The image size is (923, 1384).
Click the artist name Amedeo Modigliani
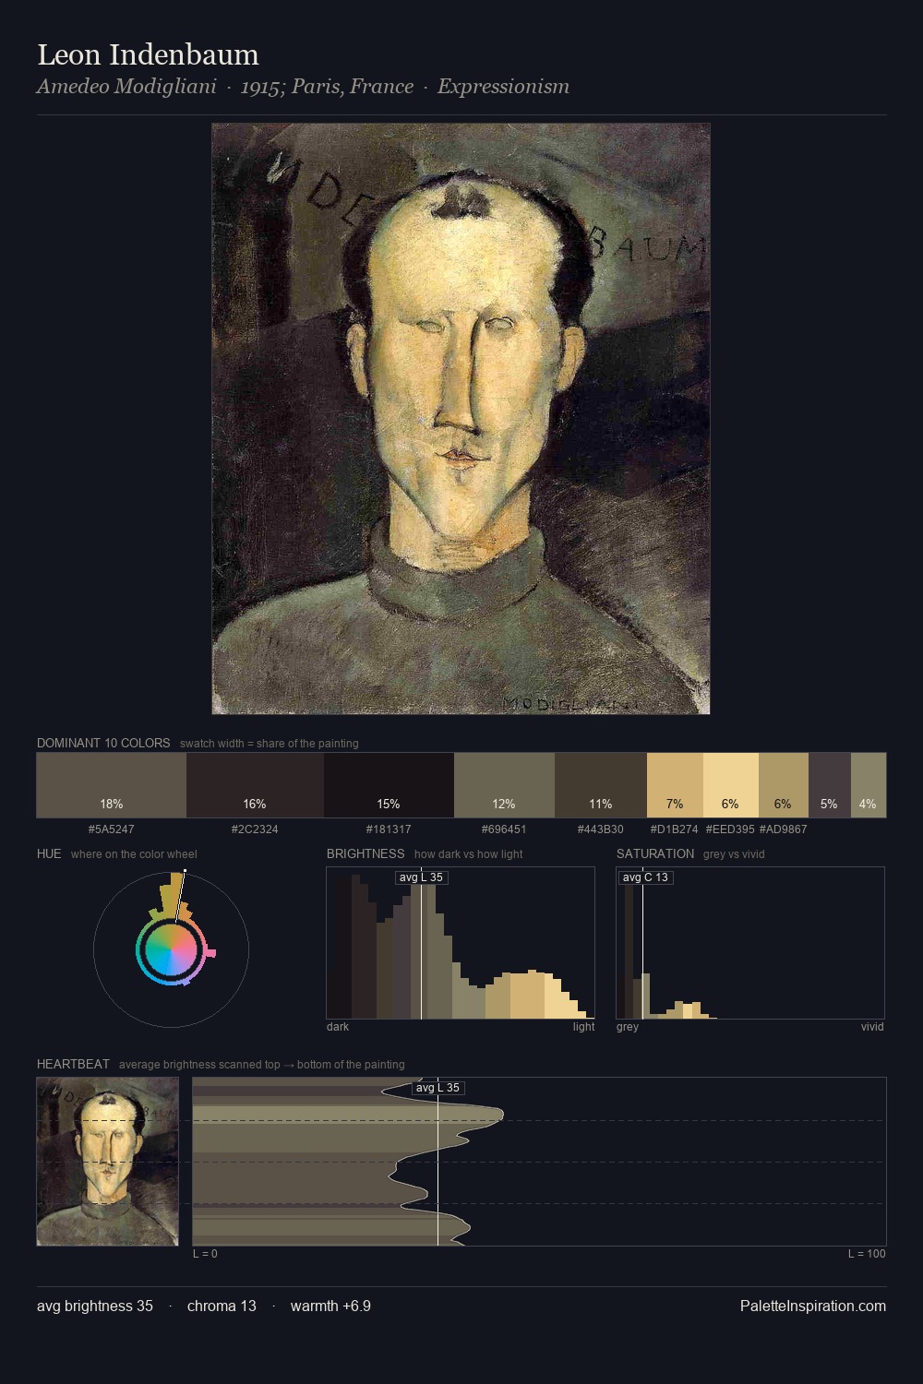pyautogui.click(x=126, y=87)
